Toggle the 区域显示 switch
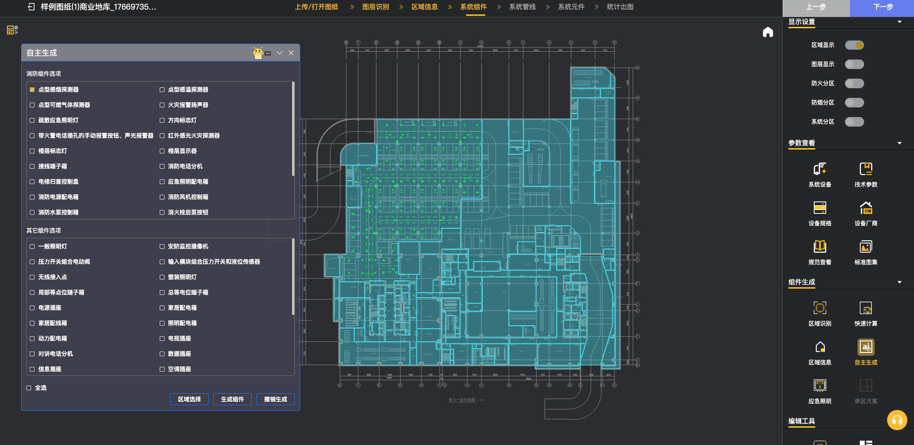Screen dimensions: 914x445 click(x=854, y=45)
